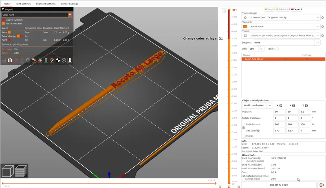Click Scale factors Y input field

(x=292, y=124)
